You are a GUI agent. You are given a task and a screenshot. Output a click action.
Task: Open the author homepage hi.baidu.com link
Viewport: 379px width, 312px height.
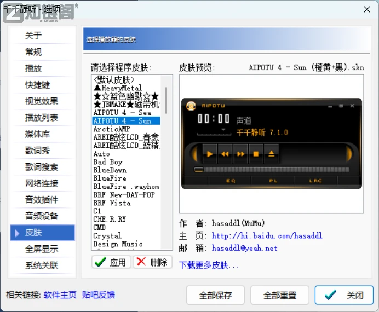(x=267, y=235)
